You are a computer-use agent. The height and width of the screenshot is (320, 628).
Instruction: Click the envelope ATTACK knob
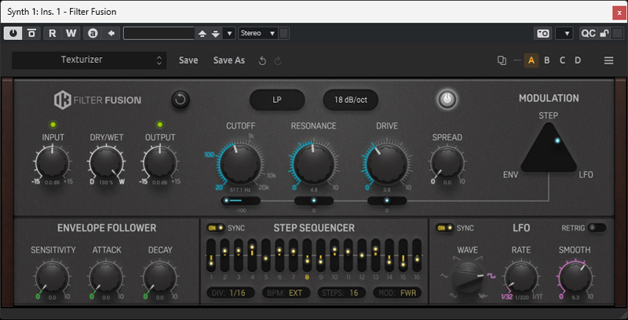(106, 276)
